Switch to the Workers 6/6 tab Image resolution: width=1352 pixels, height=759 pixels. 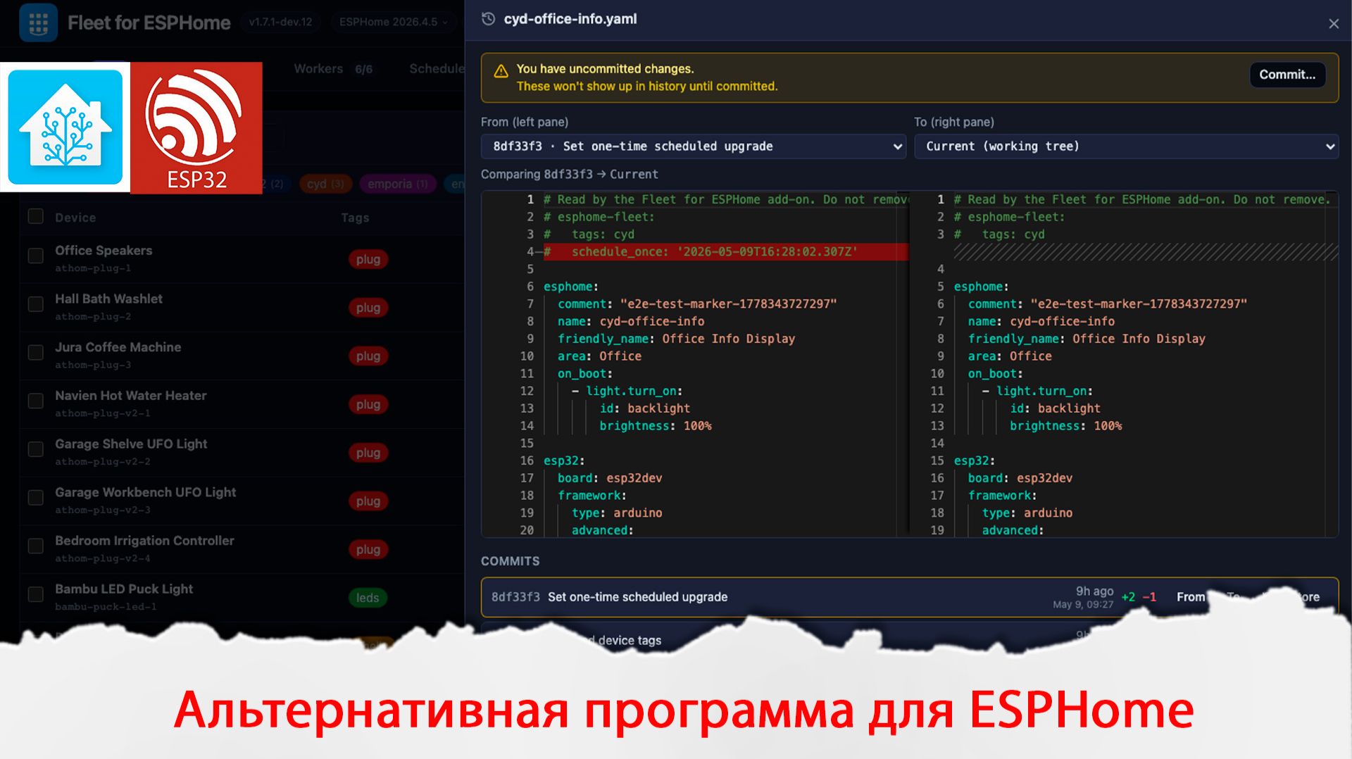click(333, 69)
